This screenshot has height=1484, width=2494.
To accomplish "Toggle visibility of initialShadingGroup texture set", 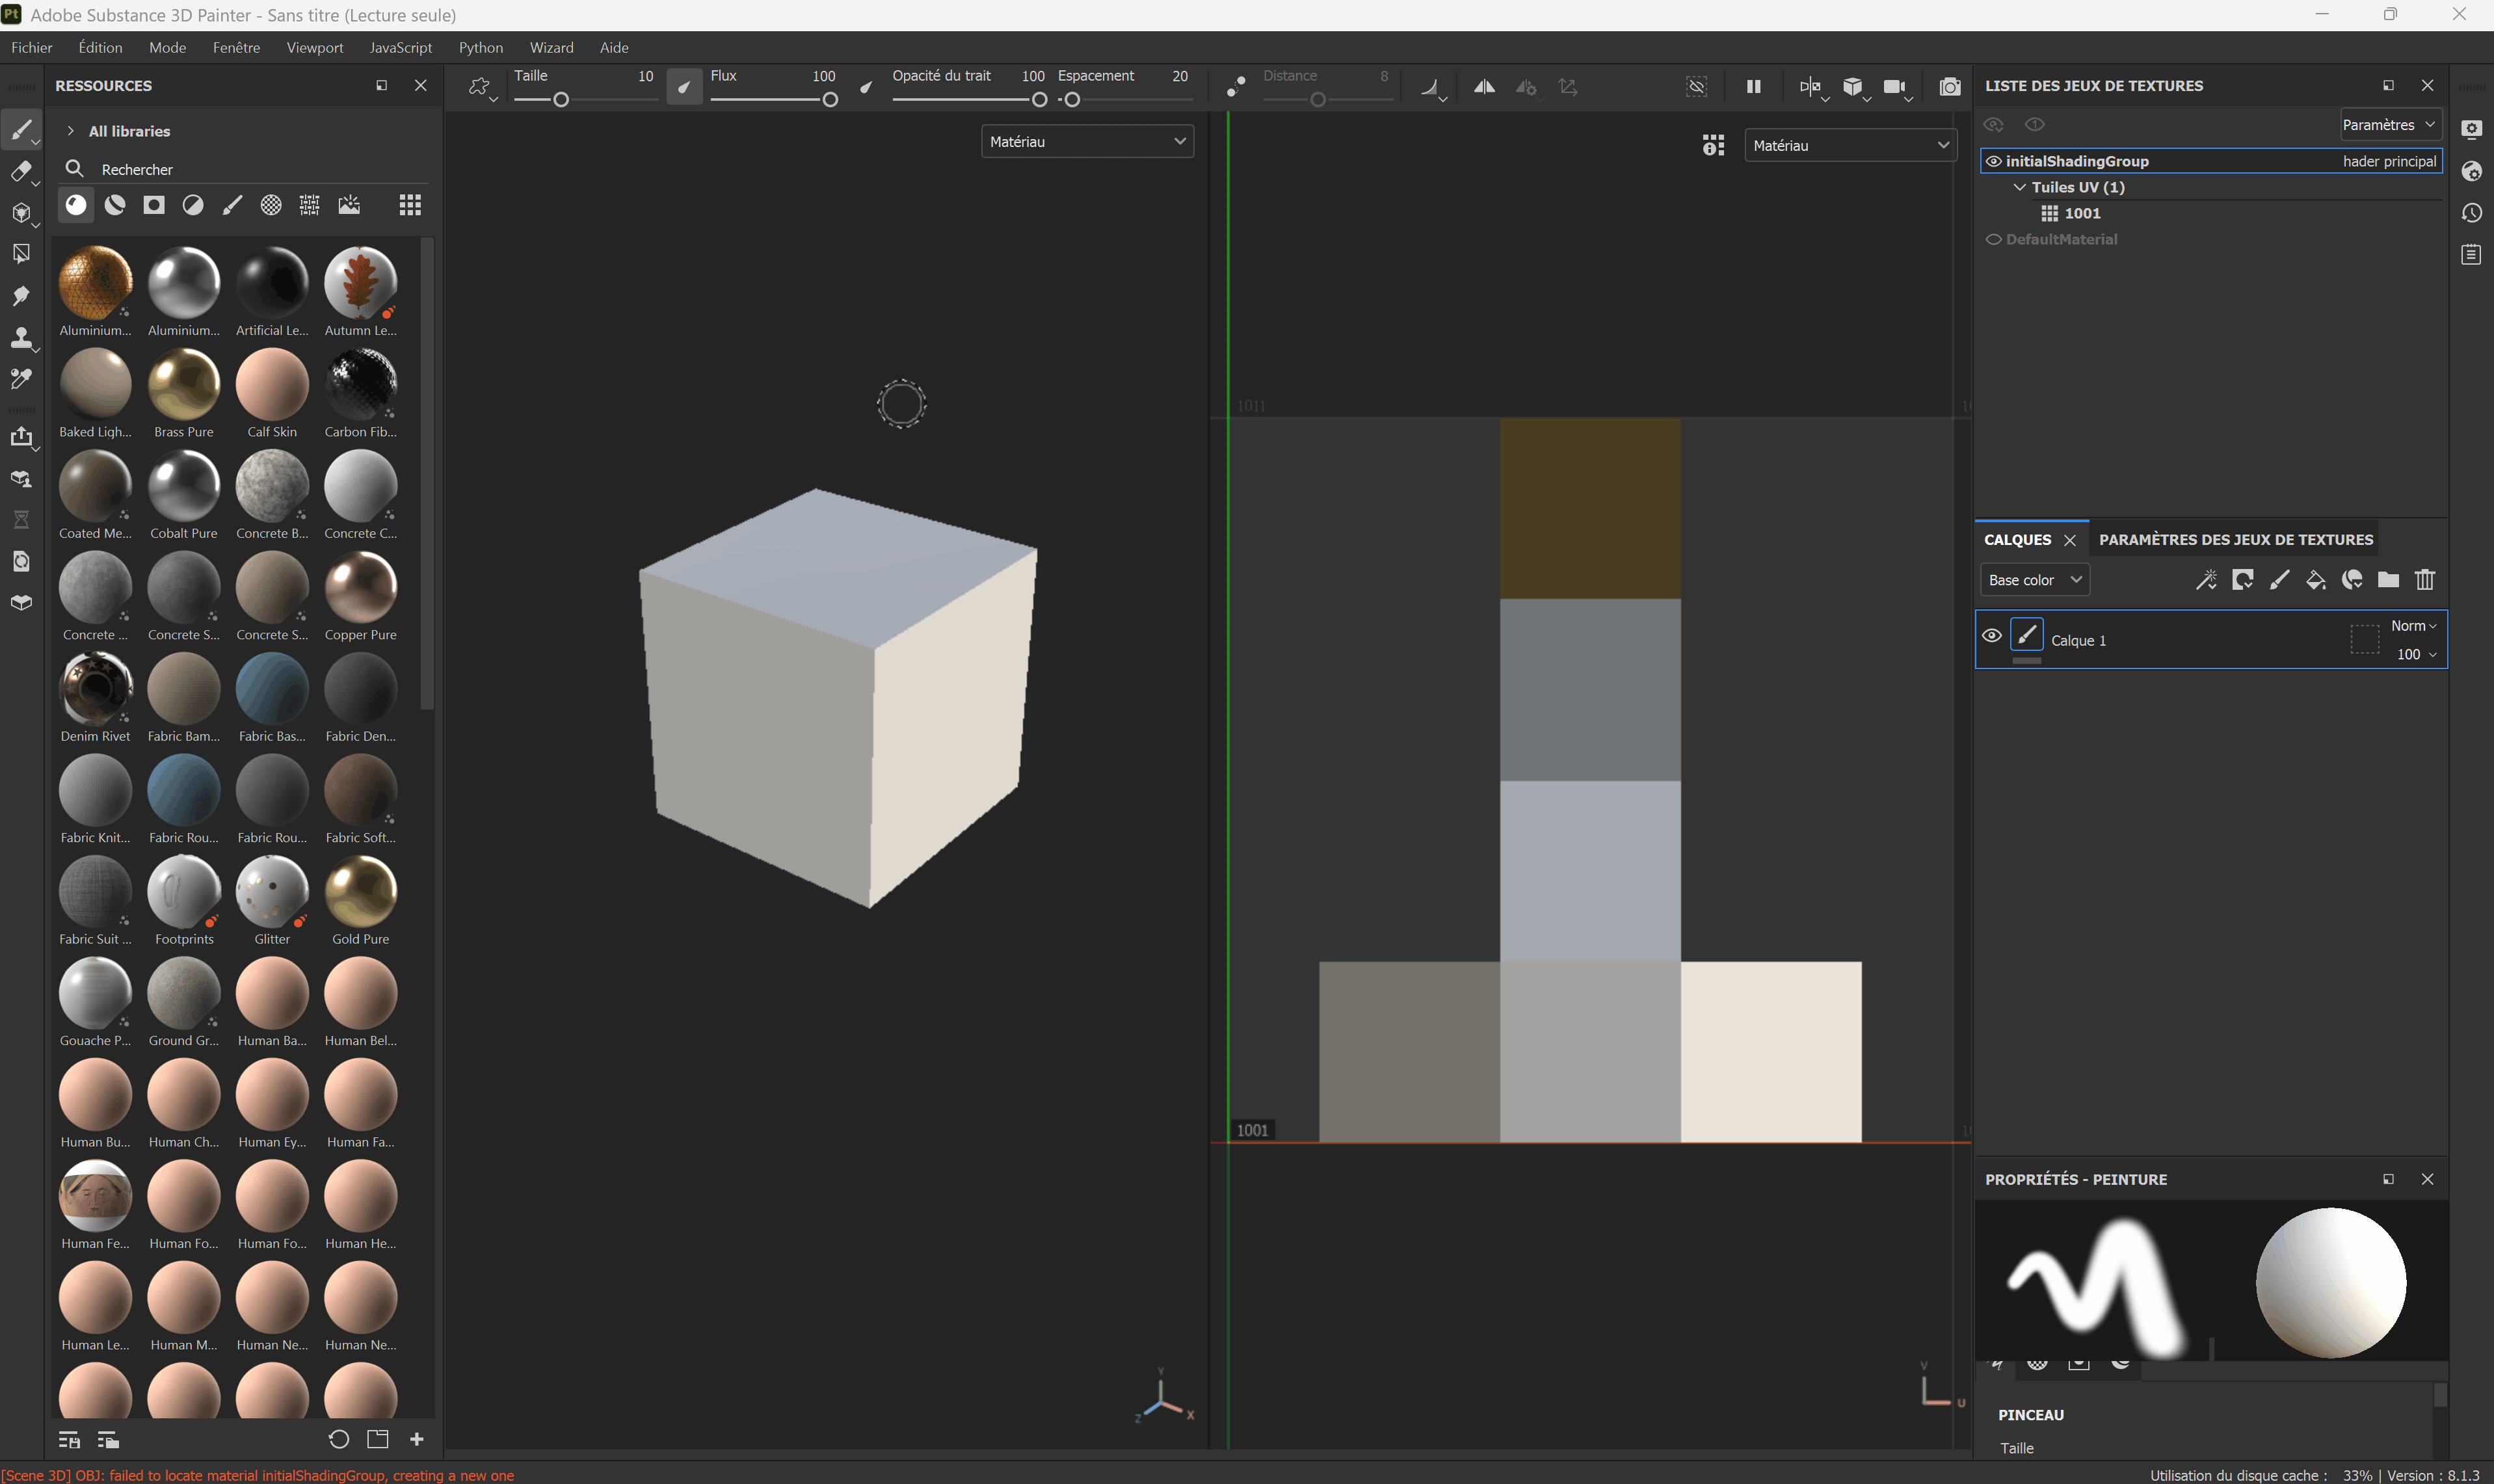I will coord(1993,161).
